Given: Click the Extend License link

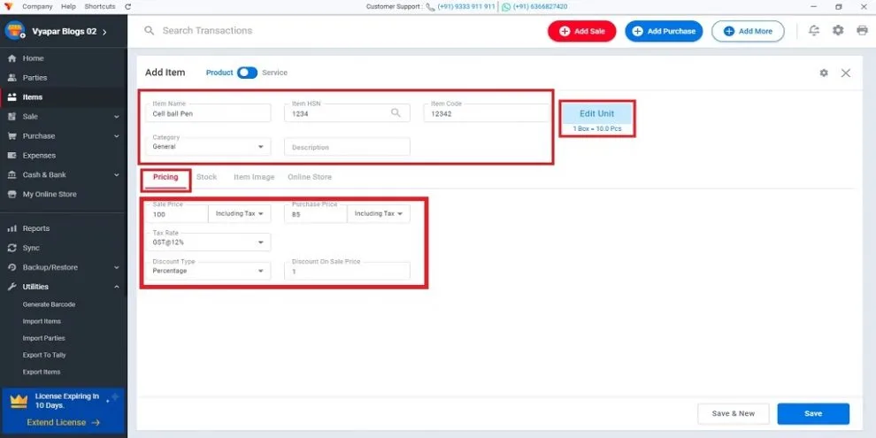Looking at the screenshot, I should pyautogui.click(x=63, y=422).
